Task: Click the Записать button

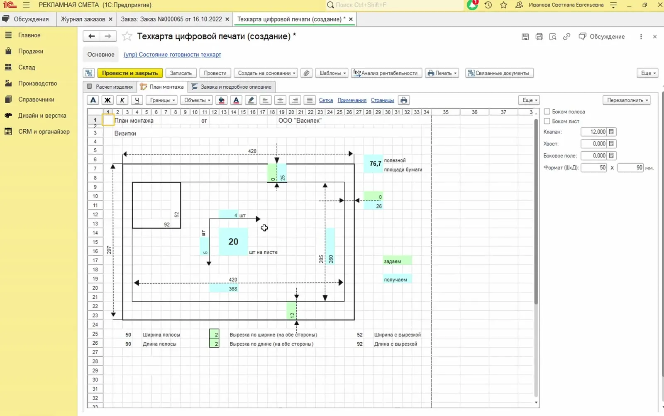Action: coord(181,73)
